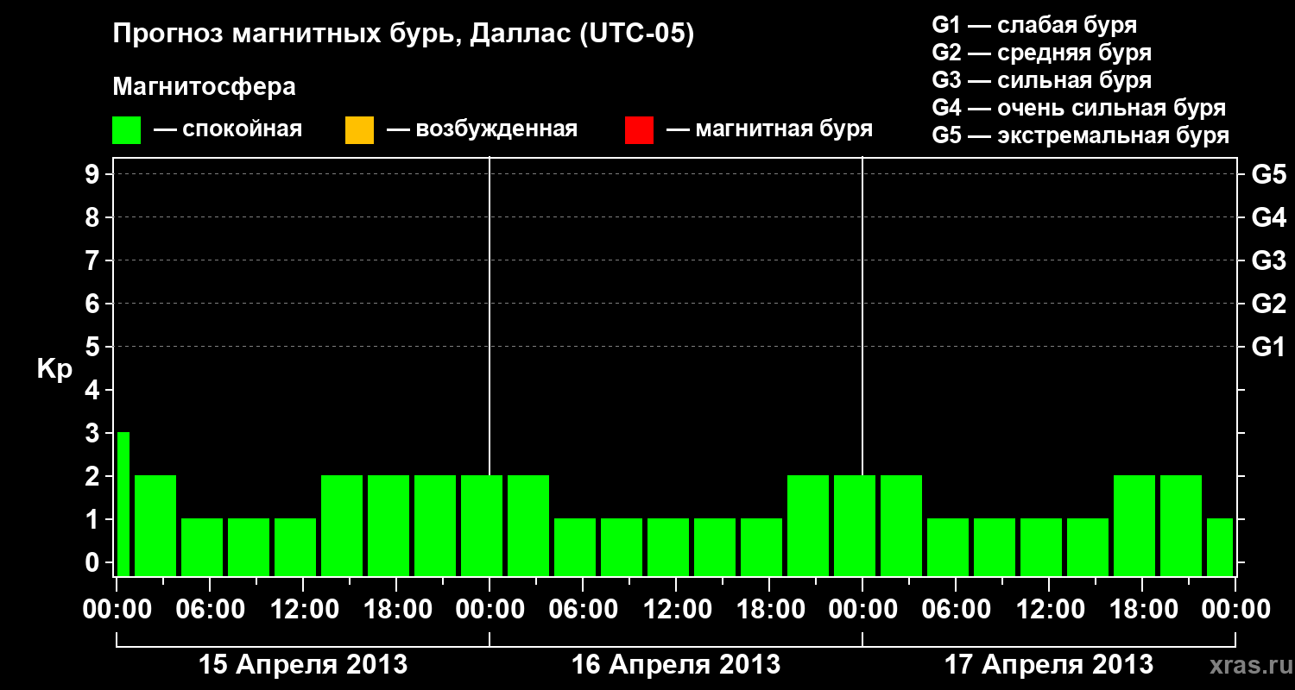Click the green bar crossing midnight into 17 April
The width and height of the screenshot is (1295, 690).
tap(855, 525)
